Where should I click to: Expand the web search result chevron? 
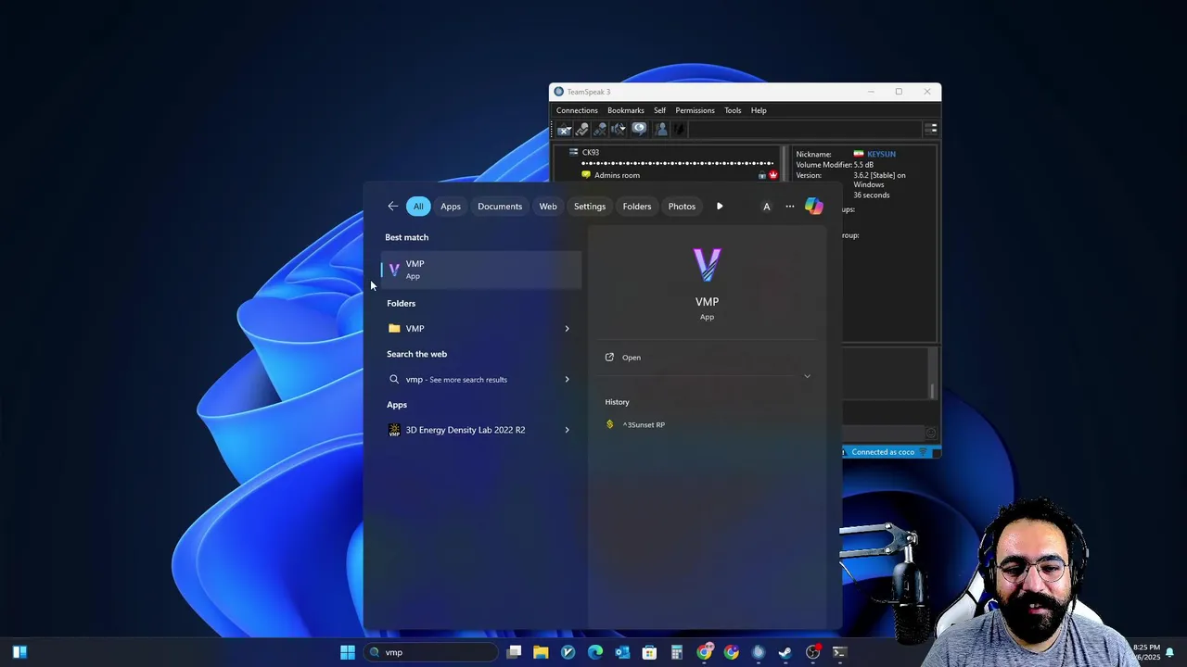[567, 379]
